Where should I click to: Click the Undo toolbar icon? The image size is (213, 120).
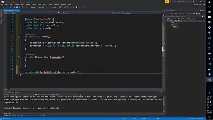pos(23,7)
